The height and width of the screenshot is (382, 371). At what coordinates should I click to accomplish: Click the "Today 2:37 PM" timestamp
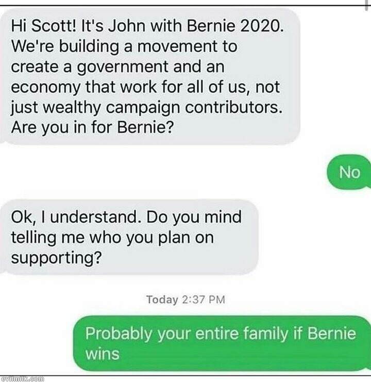pos(185,300)
